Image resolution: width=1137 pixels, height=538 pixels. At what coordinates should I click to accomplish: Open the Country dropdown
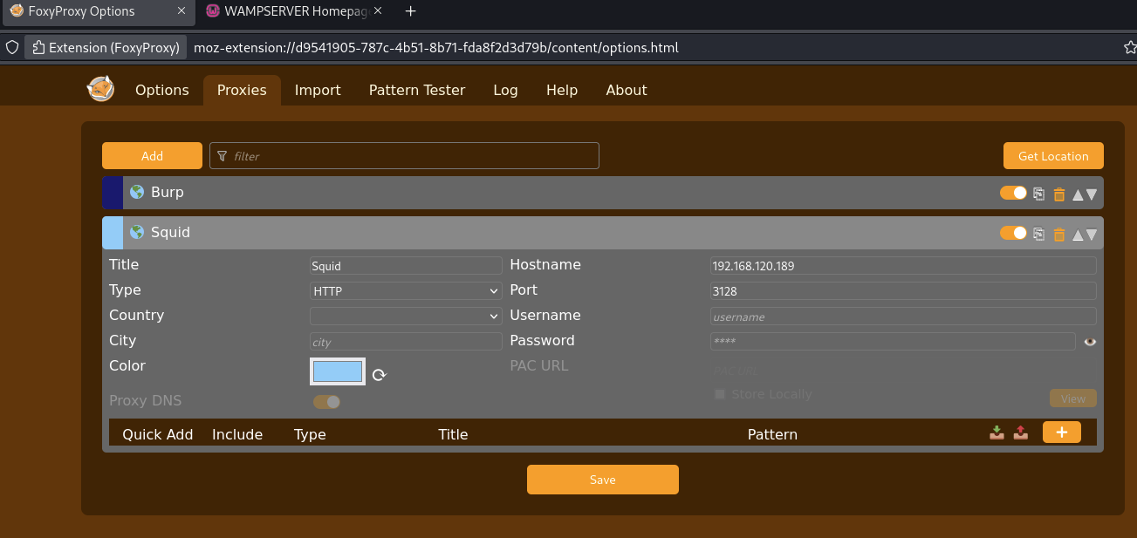tap(406, 317)
